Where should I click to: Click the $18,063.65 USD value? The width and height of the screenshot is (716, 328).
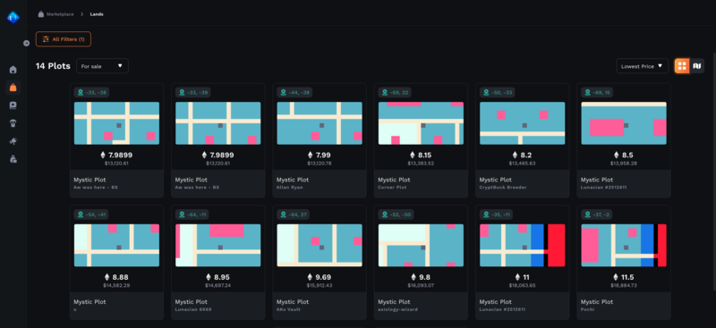pos(523,286)
